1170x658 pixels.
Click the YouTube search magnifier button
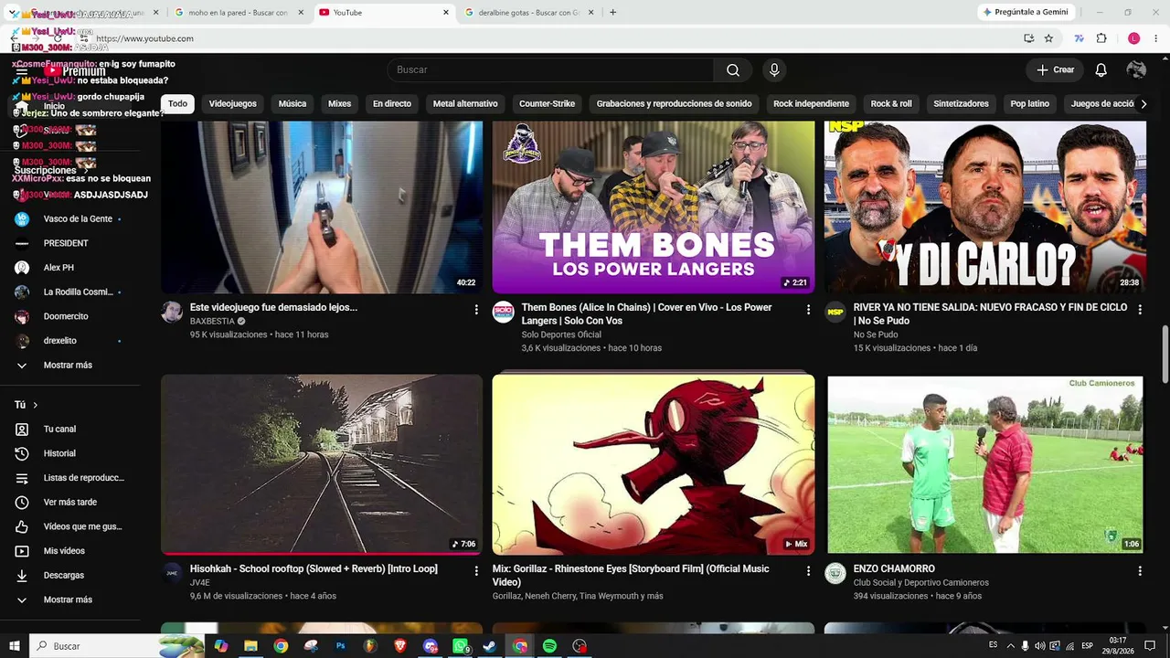click(733, 70)
